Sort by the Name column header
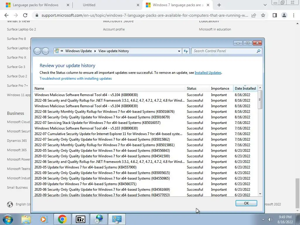300x225 pixels. tap(109, 88)
